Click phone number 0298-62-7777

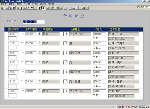point(121,67)
